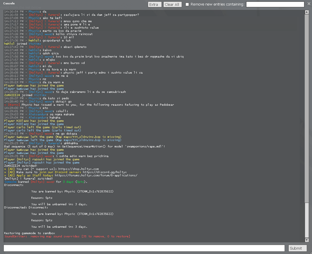This screenshot has width=312, height=254.
Task: Open the forums.holtyx.com applications link
Action: (x=96, y=175)
